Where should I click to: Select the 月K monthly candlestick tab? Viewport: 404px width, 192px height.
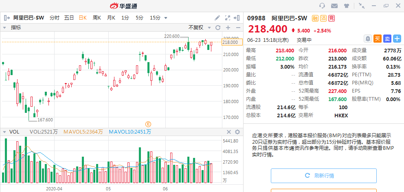(x=111, y=18)
